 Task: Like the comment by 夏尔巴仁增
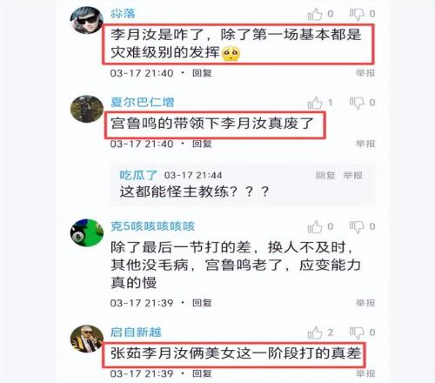[315, 103]
